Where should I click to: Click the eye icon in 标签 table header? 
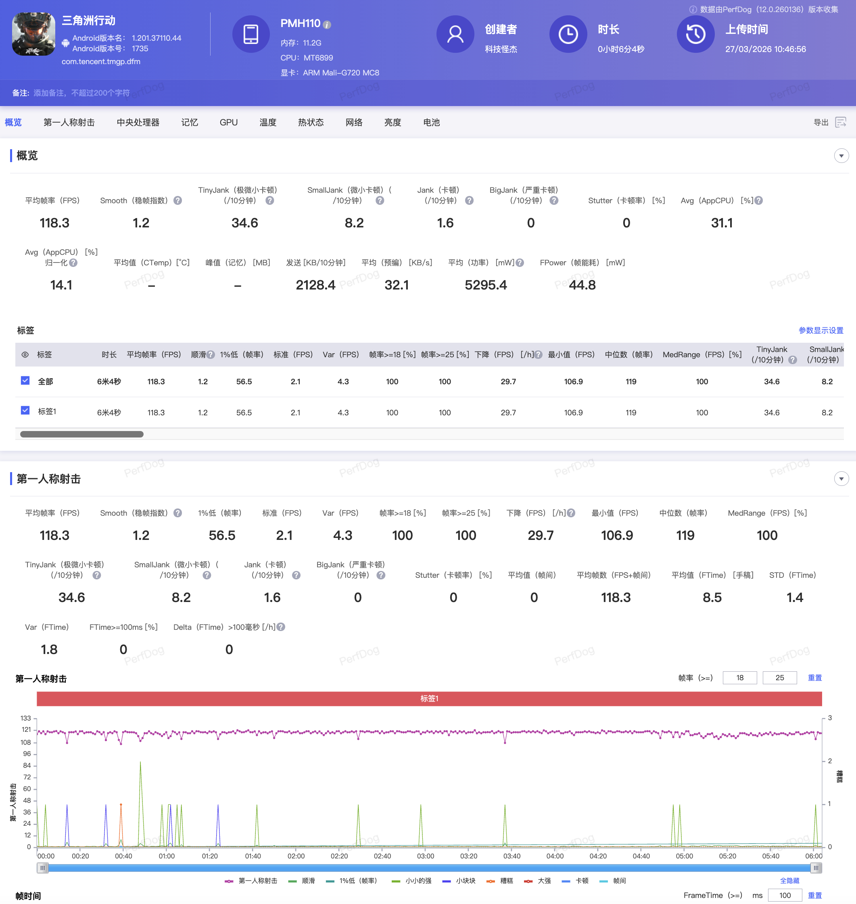pos(25,355)
